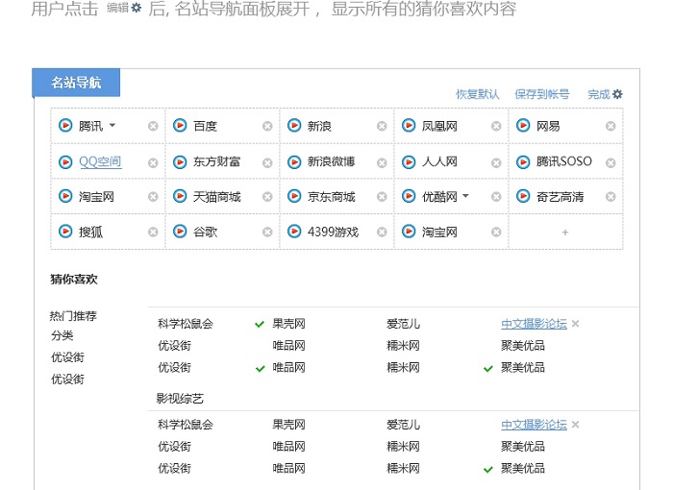Click the 恢复默认 link
This screenshot has height=490, width=673.
coord(477,94)
